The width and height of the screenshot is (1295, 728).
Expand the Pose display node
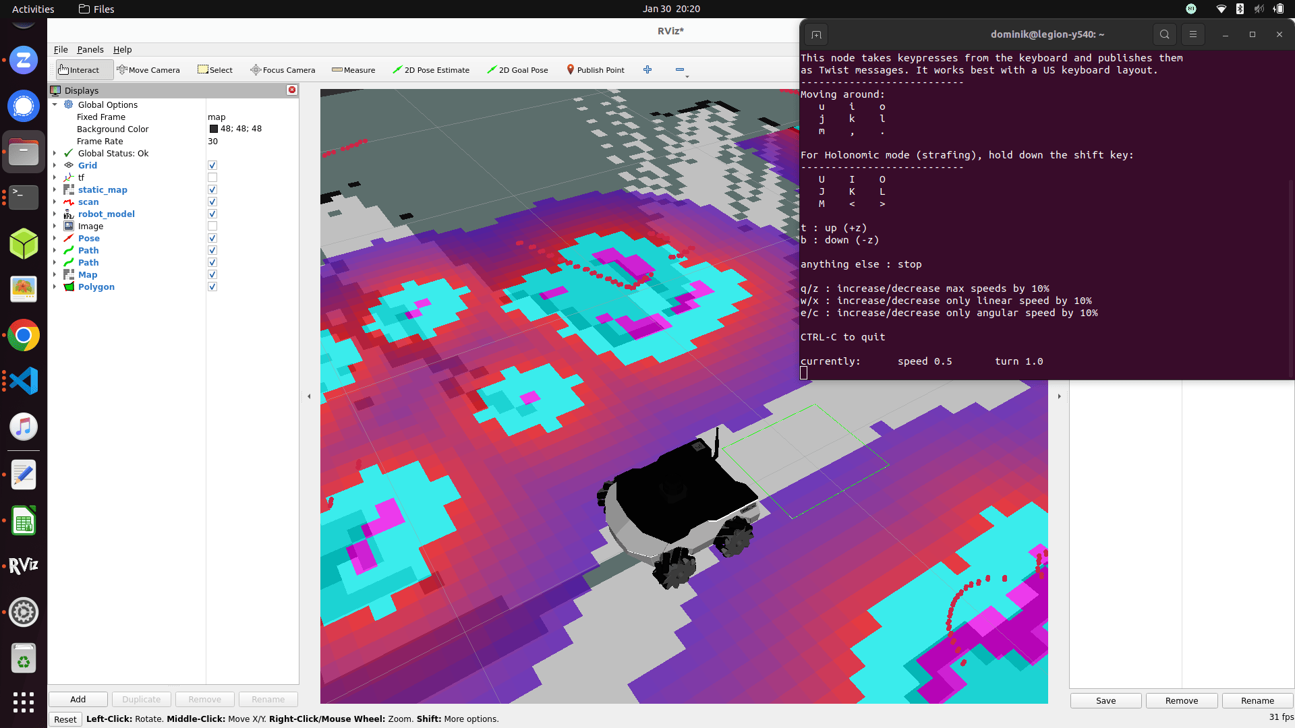click(x=55, y=239)
